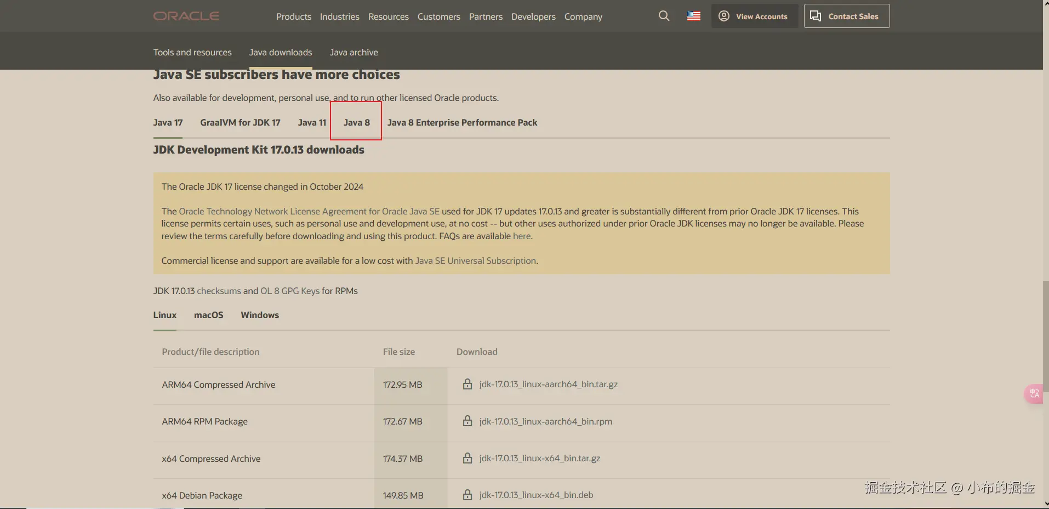The width and height of the screenshot is (1049, 509).
Task: Click the '149.85 MB' file size
Action: [x=403, y=495]
